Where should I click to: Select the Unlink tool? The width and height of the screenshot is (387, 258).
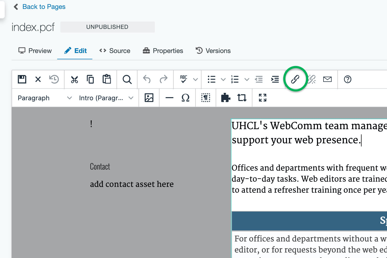click(311, 79)
